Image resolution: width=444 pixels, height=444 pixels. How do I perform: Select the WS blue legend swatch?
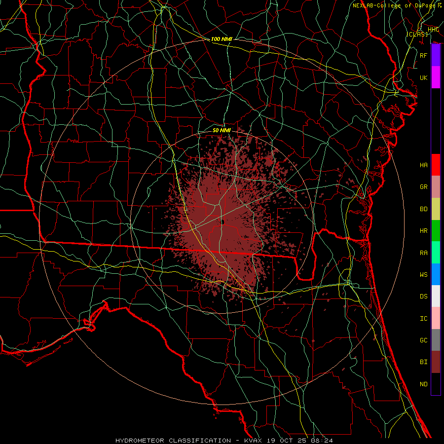tap(436, 274)
